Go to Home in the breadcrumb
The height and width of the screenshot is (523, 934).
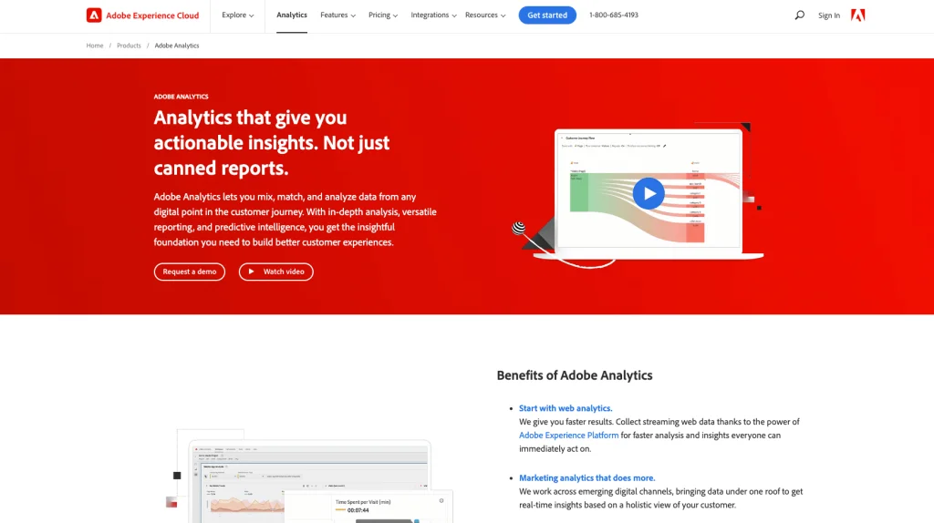pyautogui.click(x=95, y=46)
